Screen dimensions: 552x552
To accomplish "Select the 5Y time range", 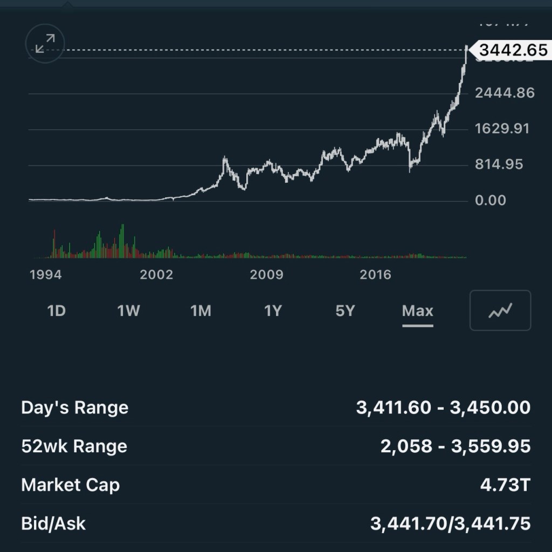I will (345, 311).
